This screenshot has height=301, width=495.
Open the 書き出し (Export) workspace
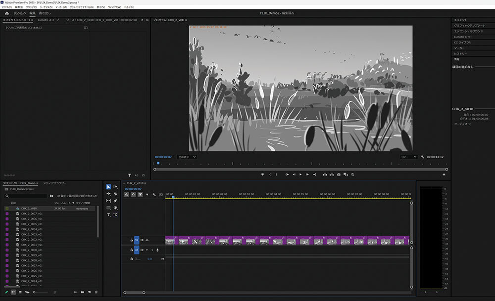click(x=45, y=13)
